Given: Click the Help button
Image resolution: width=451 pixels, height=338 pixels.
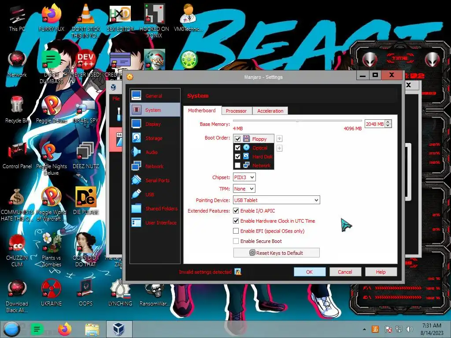Looking at the screenshot, I should (x=381, y=272).
